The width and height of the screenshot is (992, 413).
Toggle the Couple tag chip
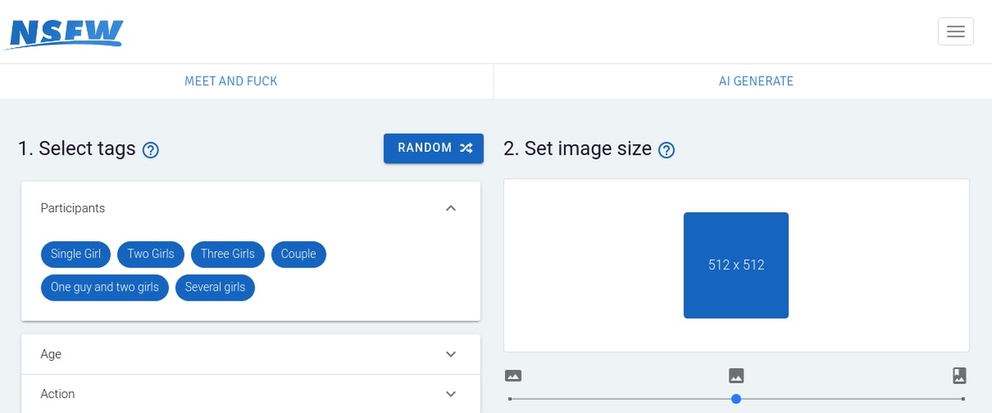pos(298,254)
